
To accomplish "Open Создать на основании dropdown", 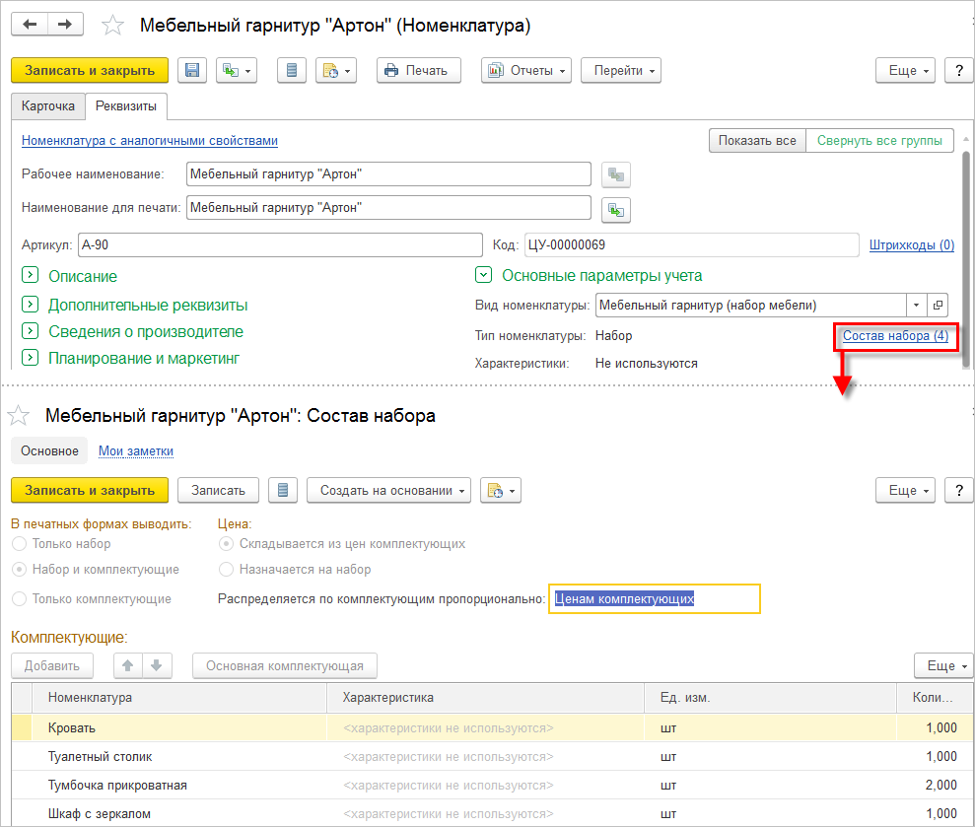I will [388, 490].
